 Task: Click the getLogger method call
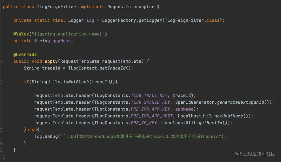[x=150, y=20]
